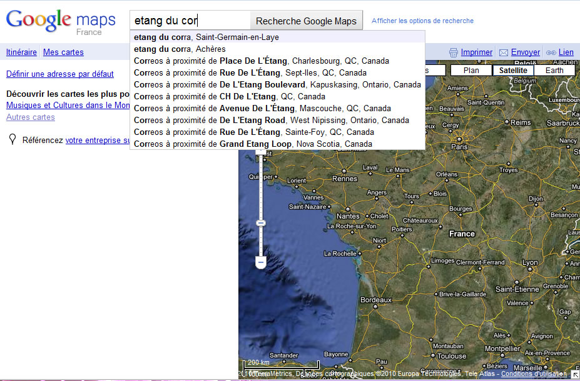
Task: Click the Clermont-Ferrand label on the map
Action: click(480, 262)
